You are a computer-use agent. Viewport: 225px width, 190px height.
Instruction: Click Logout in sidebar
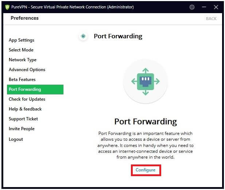point(16,139)
